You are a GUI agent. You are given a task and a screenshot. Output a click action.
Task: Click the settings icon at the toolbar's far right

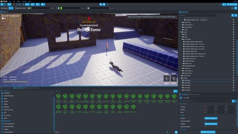[235, 8]
